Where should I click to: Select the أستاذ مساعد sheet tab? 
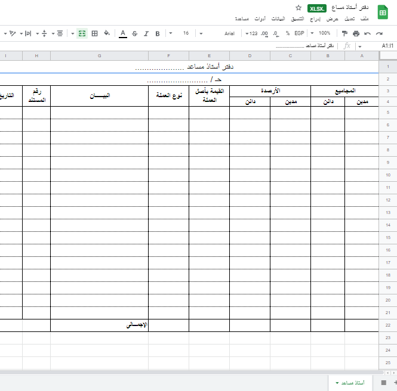coord(351,382)
